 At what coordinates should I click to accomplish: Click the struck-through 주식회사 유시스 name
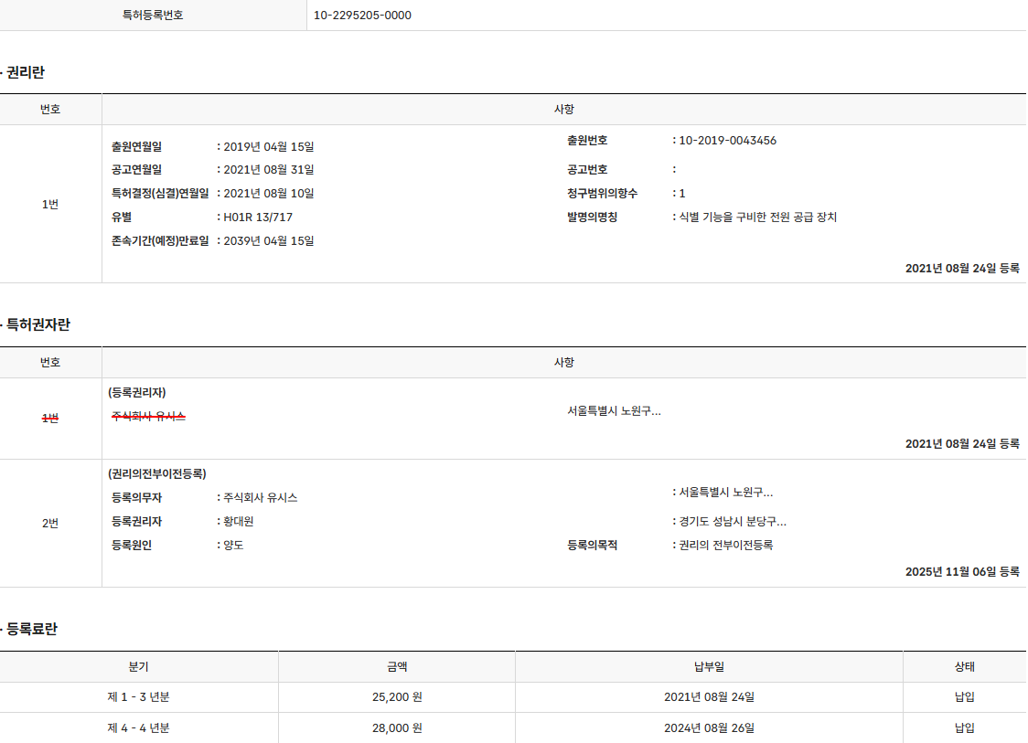click(148, 417)
